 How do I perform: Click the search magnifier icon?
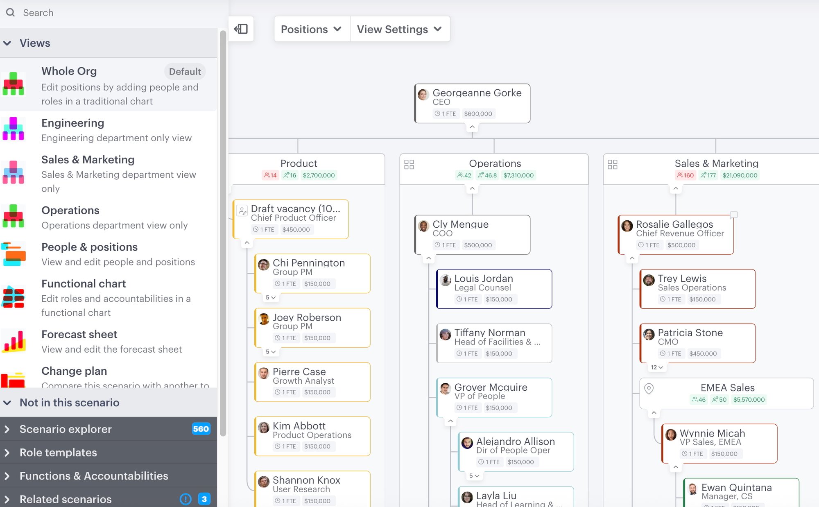[x=10, y=12]
